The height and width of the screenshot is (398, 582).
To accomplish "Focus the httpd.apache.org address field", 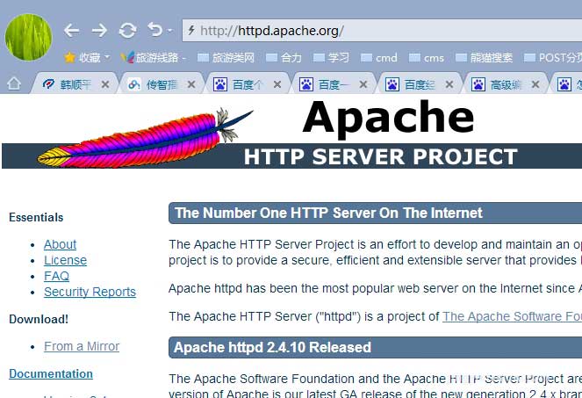I will 382,31.
